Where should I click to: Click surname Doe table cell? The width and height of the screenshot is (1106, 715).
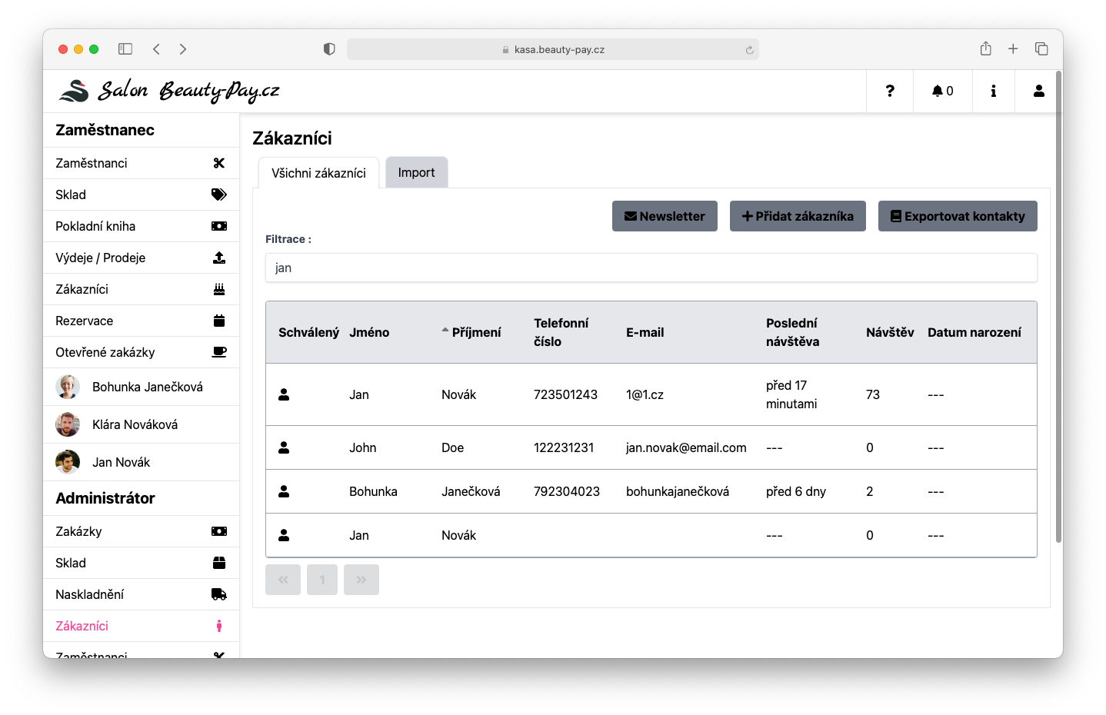coord(452,447)
